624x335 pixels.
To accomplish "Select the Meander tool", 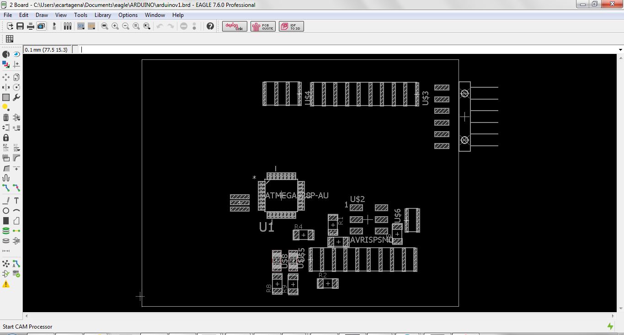I will click(x=6, y=178).
